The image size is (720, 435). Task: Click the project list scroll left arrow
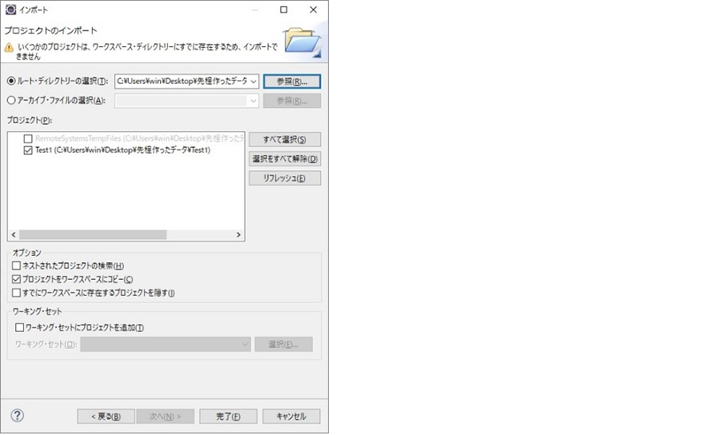[x=14, y=234]
